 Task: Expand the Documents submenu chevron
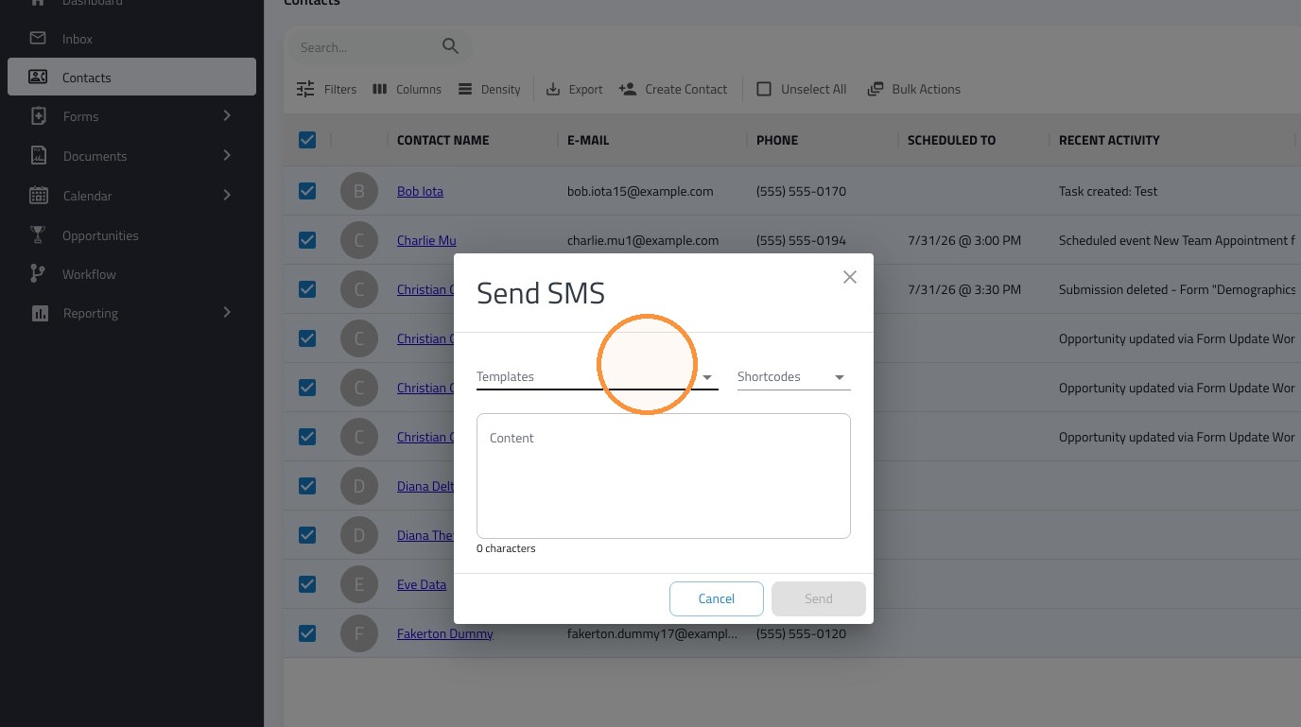coord(227,155)
